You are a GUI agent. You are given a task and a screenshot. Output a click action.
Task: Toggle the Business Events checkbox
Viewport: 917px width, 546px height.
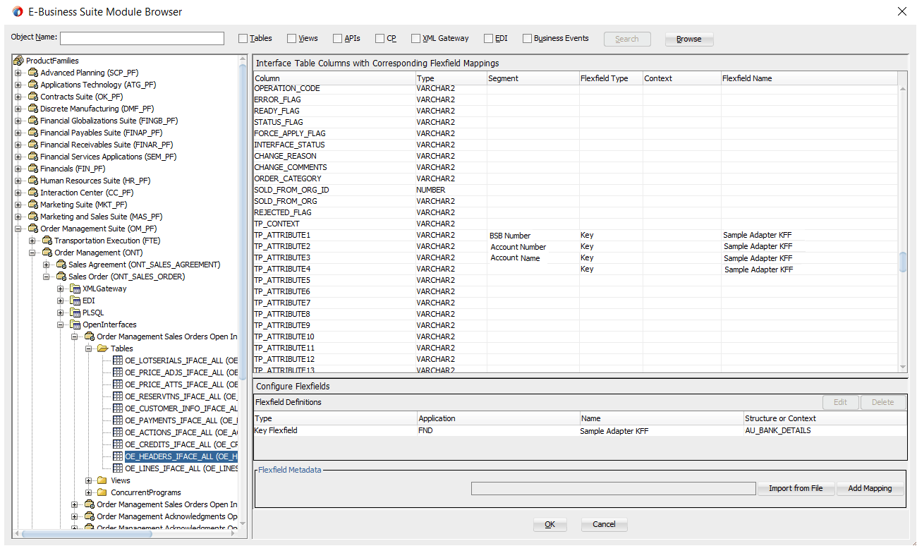pyautogui.click(x=528, y=39)
